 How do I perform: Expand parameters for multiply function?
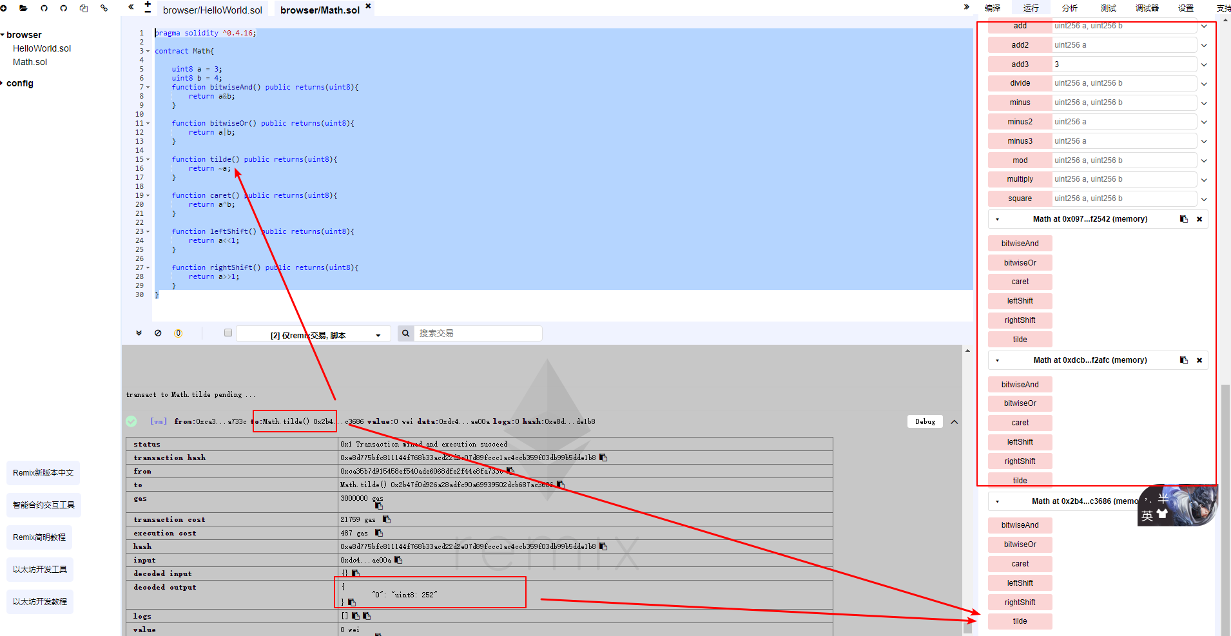pos(1204,180)
